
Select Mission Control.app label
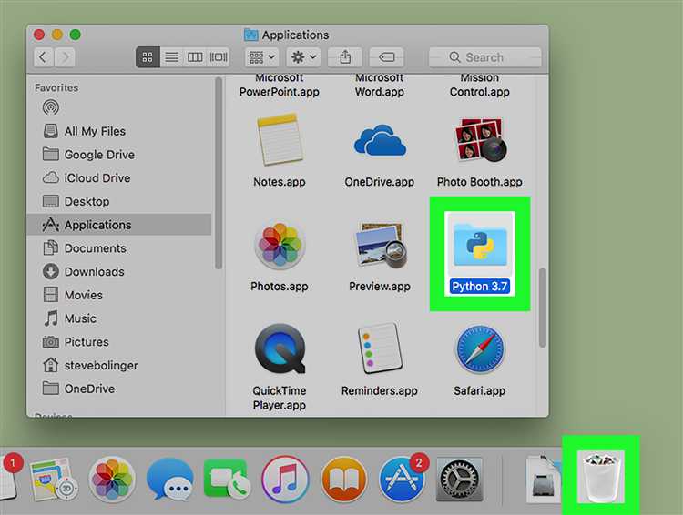480,85
